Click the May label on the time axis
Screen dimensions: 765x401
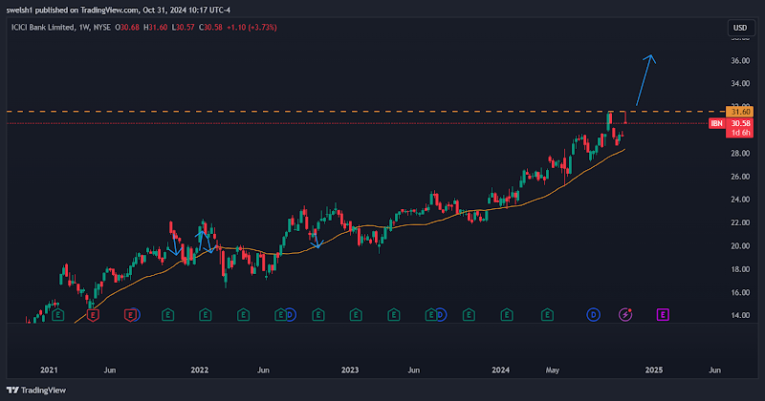[553, 369]
